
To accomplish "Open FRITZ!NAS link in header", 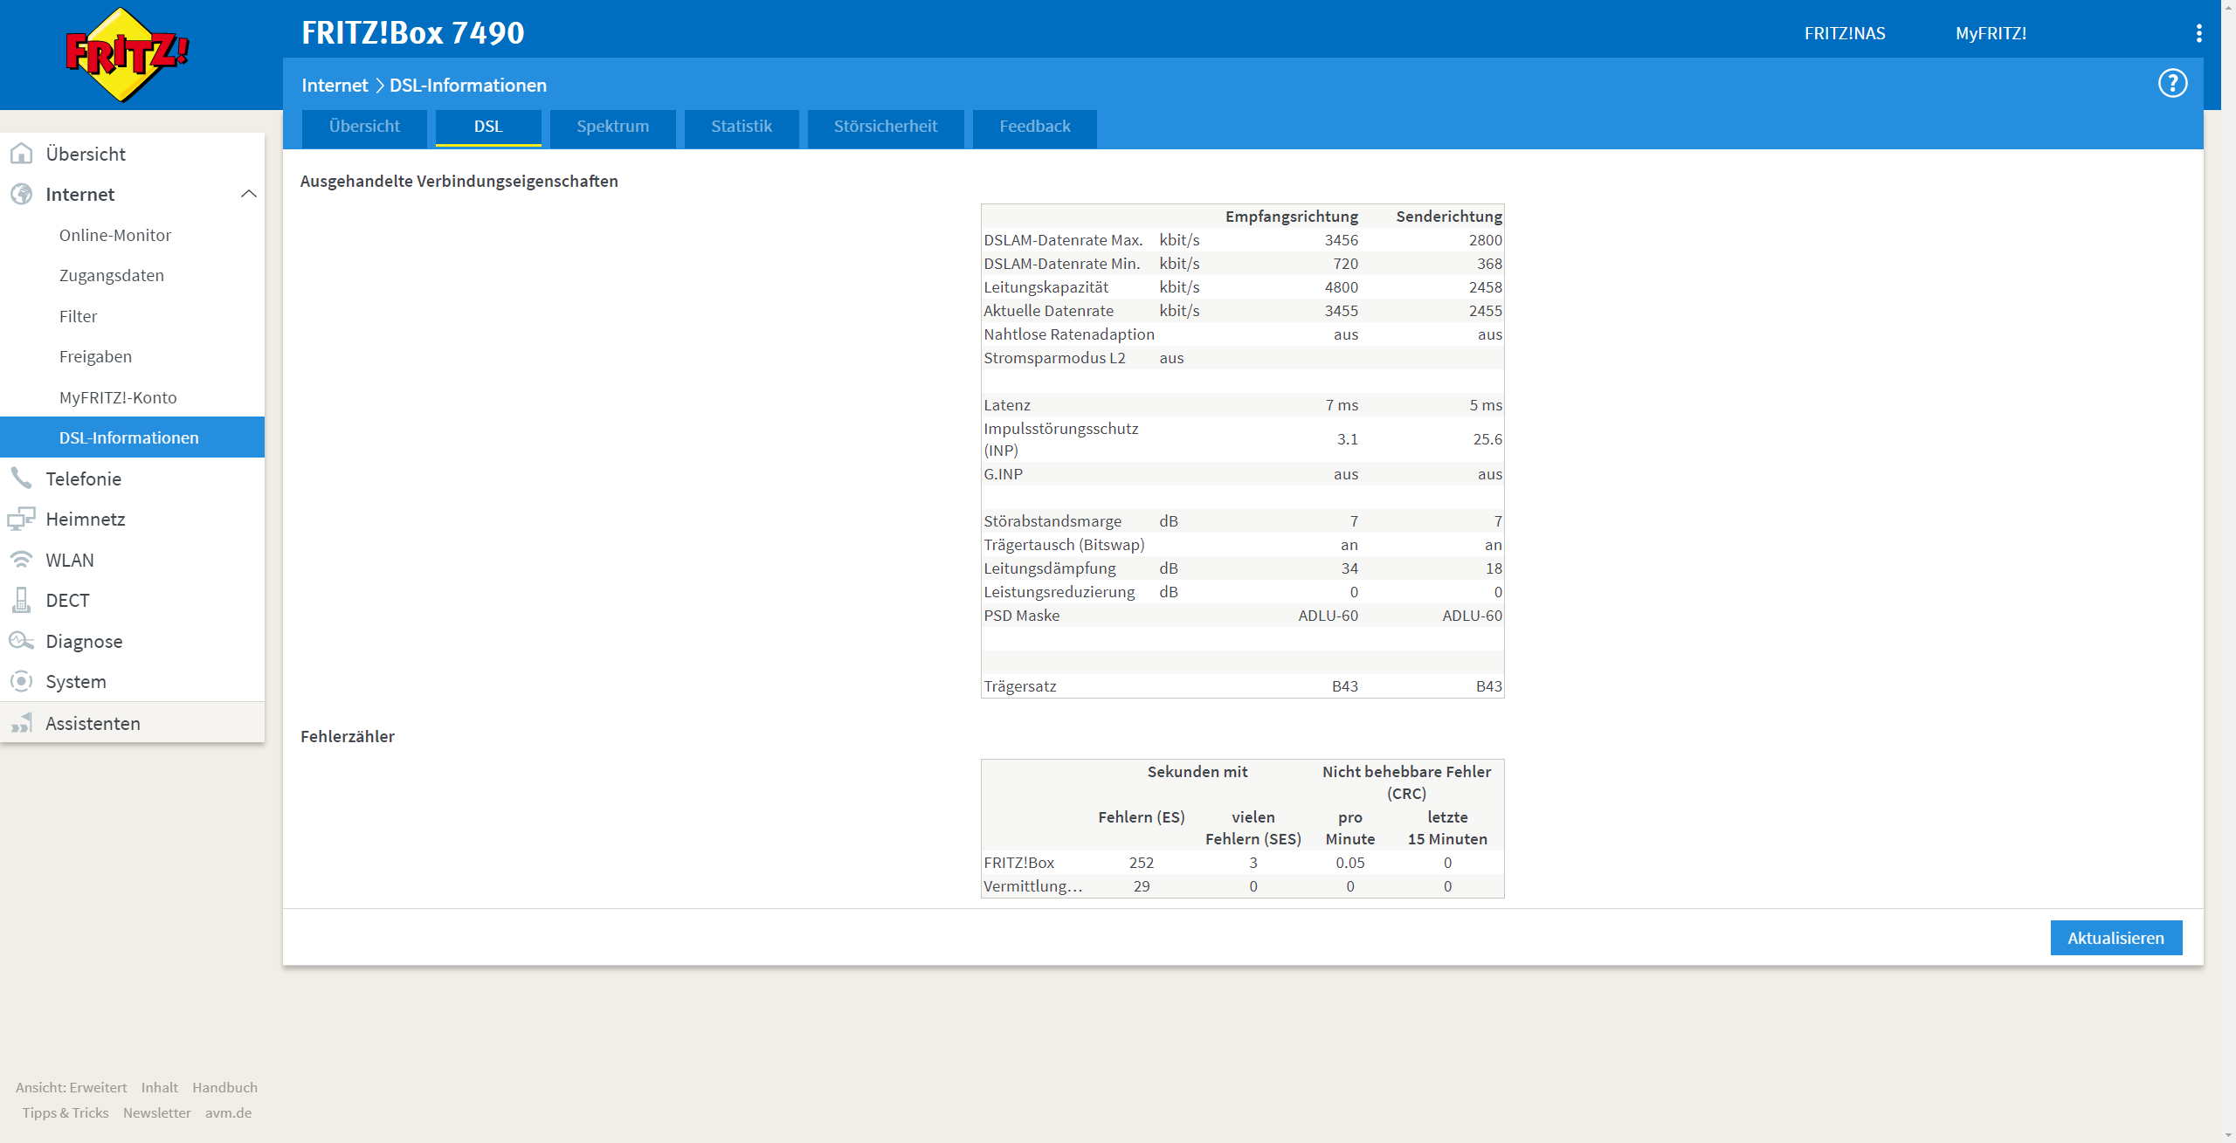I will (1845, 33).
